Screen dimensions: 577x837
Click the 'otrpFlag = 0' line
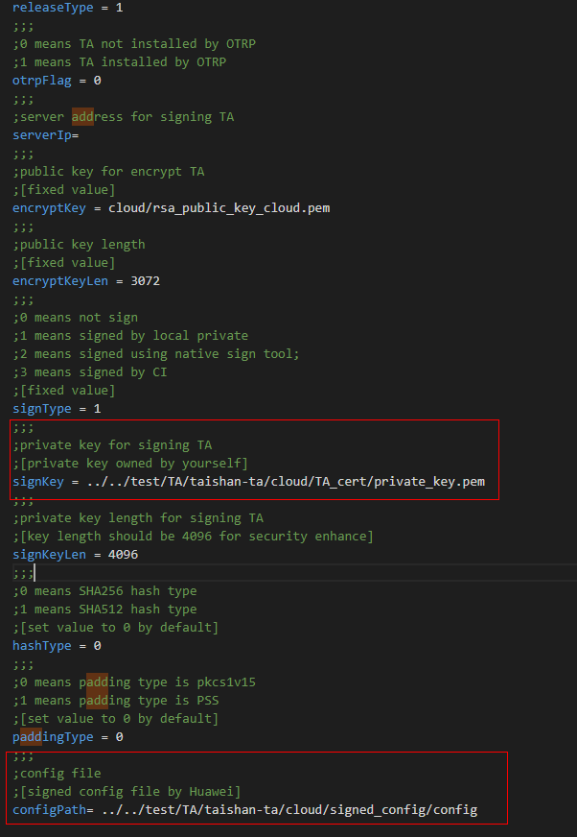pyautogui.click(x=57, y=80)
